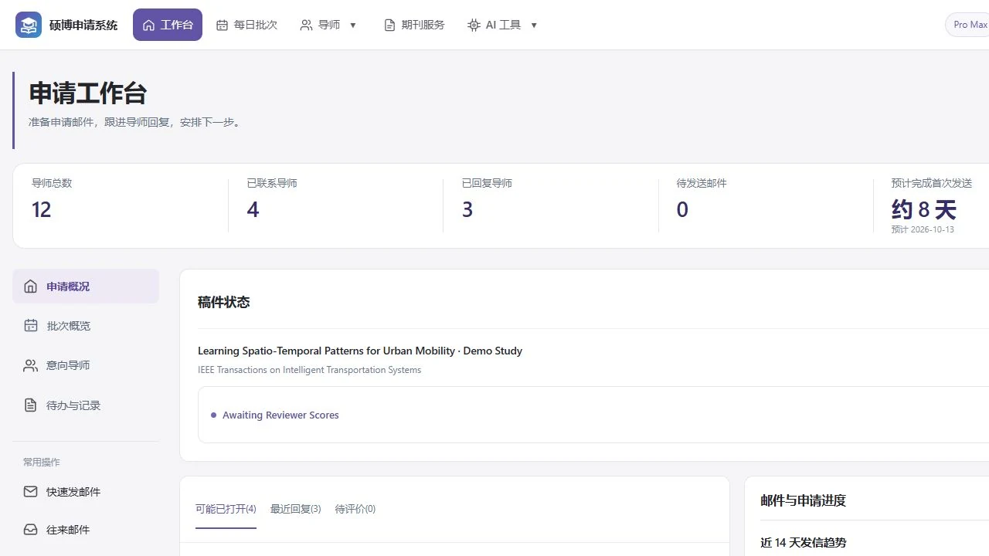Click the 申请工作台 page heading
Image resolution: width=989 pixels, height=556 pixels.
coord(88,93)
